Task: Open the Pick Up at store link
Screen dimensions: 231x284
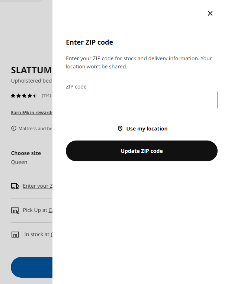Action: [x=50, y=210]
